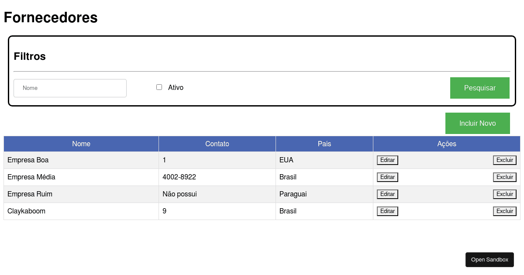Edit the Empresa Ruim supplier
Viewport: 524px width, 275px height.
387,194
